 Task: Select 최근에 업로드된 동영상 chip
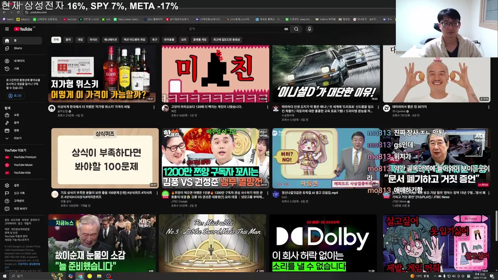coord(226,40)
